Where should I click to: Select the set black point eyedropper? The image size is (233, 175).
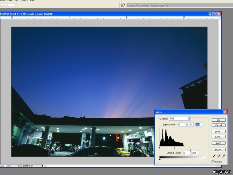[x=214, y=156]
